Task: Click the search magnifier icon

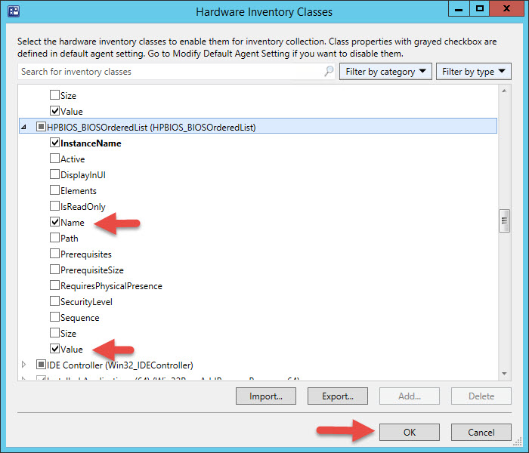Action: pyautogui.click(x=328, y=72)
